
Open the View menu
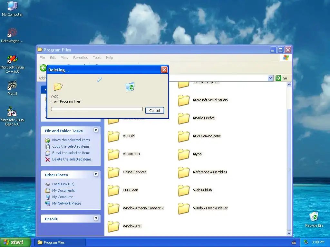64,58
